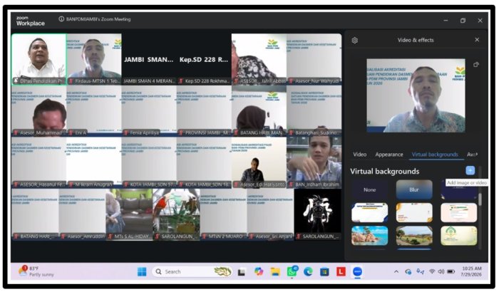Open Microsoft Edge from the taskbar
This screenshot has width=499, height=292.
308,271
